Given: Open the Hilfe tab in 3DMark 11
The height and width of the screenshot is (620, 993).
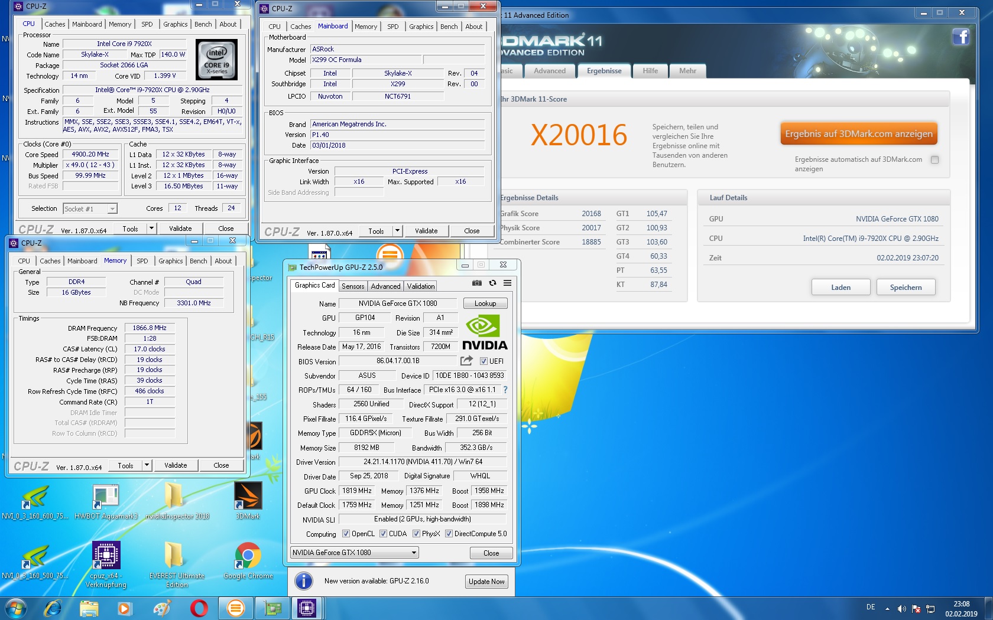Looking at the screenshot, I should (x=650, y=71).
